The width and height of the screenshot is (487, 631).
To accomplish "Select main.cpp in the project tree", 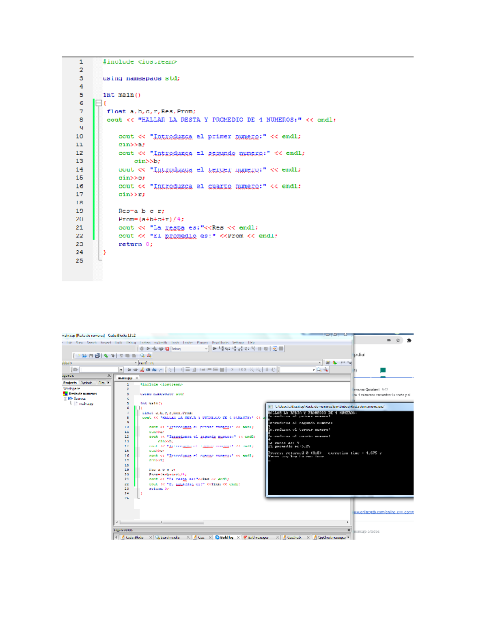I will 86,403.
